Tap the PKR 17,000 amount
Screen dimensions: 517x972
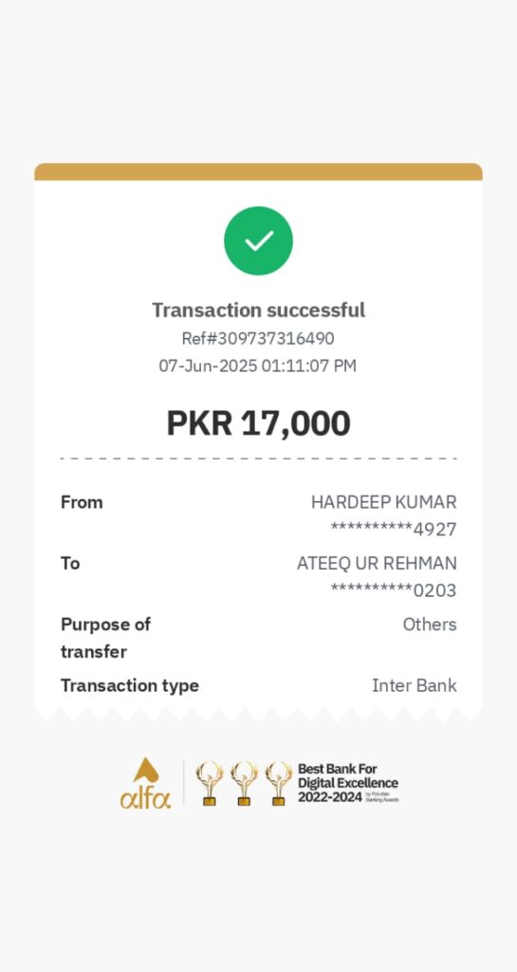click(258, 423)
